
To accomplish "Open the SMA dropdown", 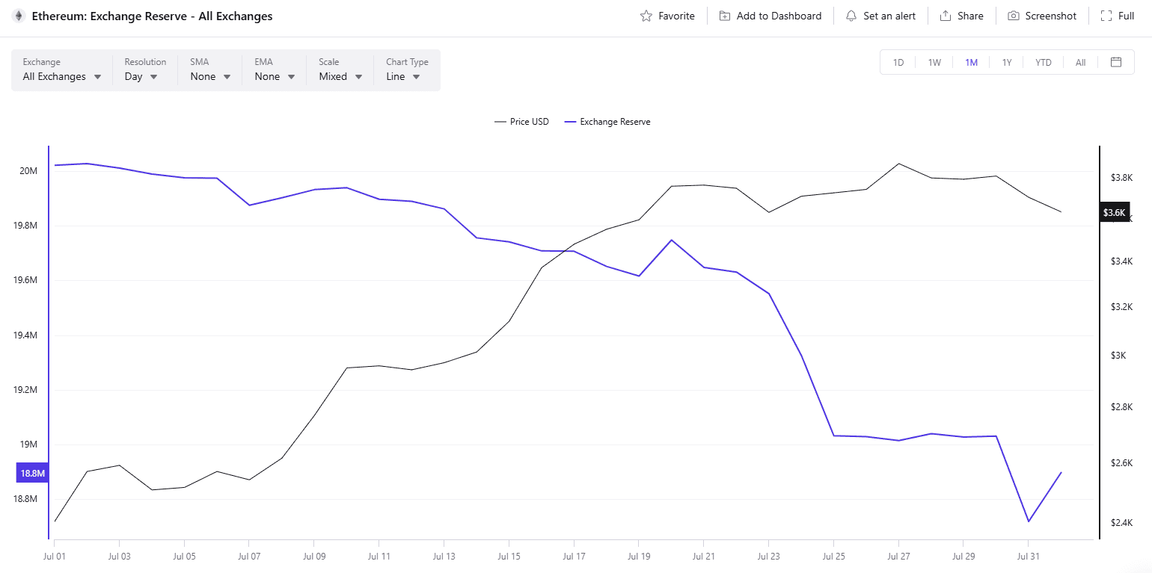I will click(x=211, y=76).
